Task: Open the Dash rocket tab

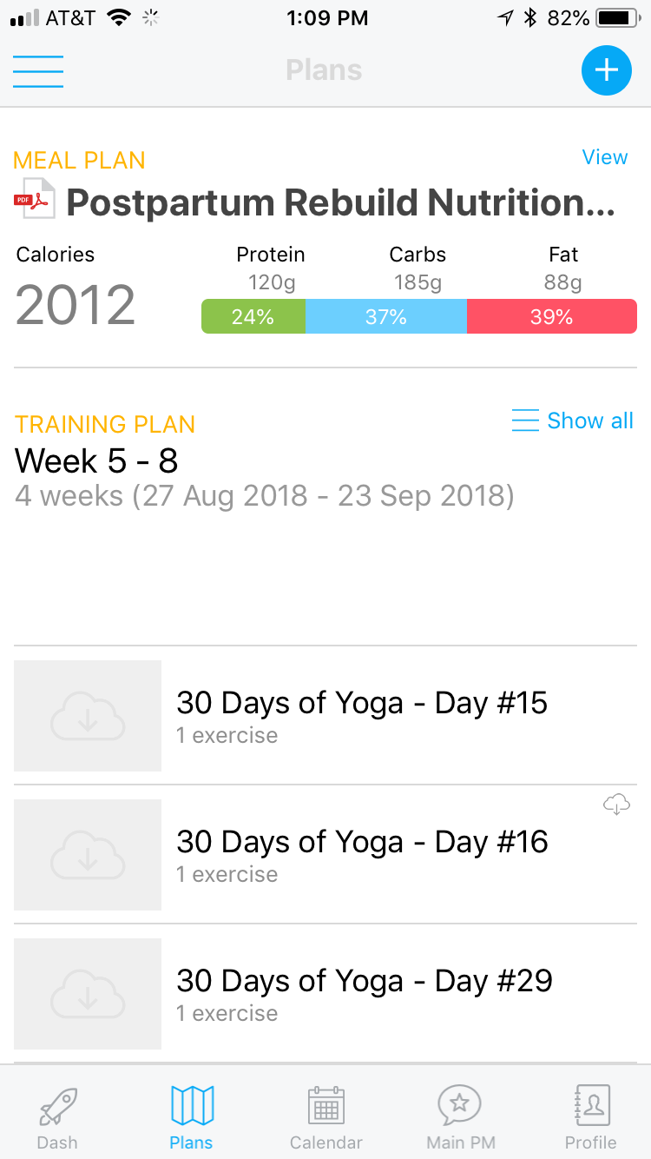Action: coord(57,1117)
